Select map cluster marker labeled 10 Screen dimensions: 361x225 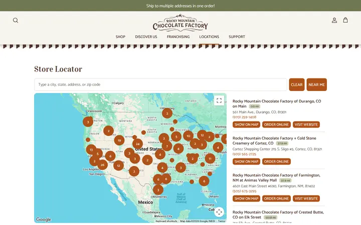click(188, 136)
